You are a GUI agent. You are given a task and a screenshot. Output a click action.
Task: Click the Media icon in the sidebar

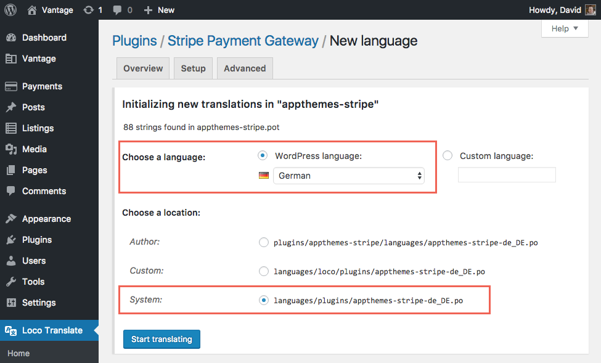coord(11,149)
